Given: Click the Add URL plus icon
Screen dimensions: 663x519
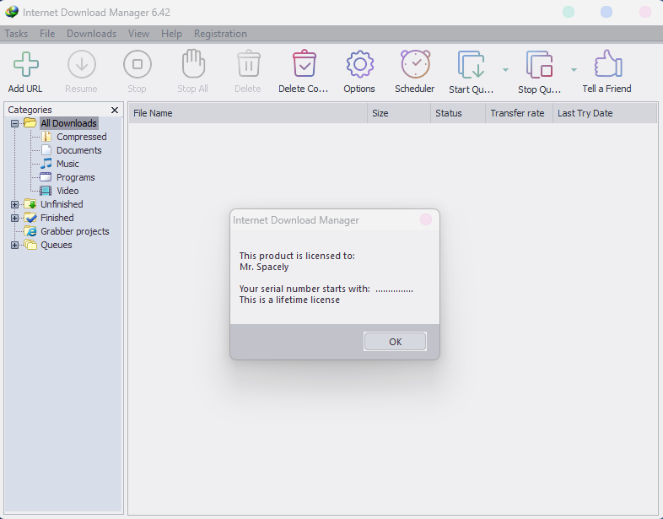Looking at the screenshot, I should 26,64.
